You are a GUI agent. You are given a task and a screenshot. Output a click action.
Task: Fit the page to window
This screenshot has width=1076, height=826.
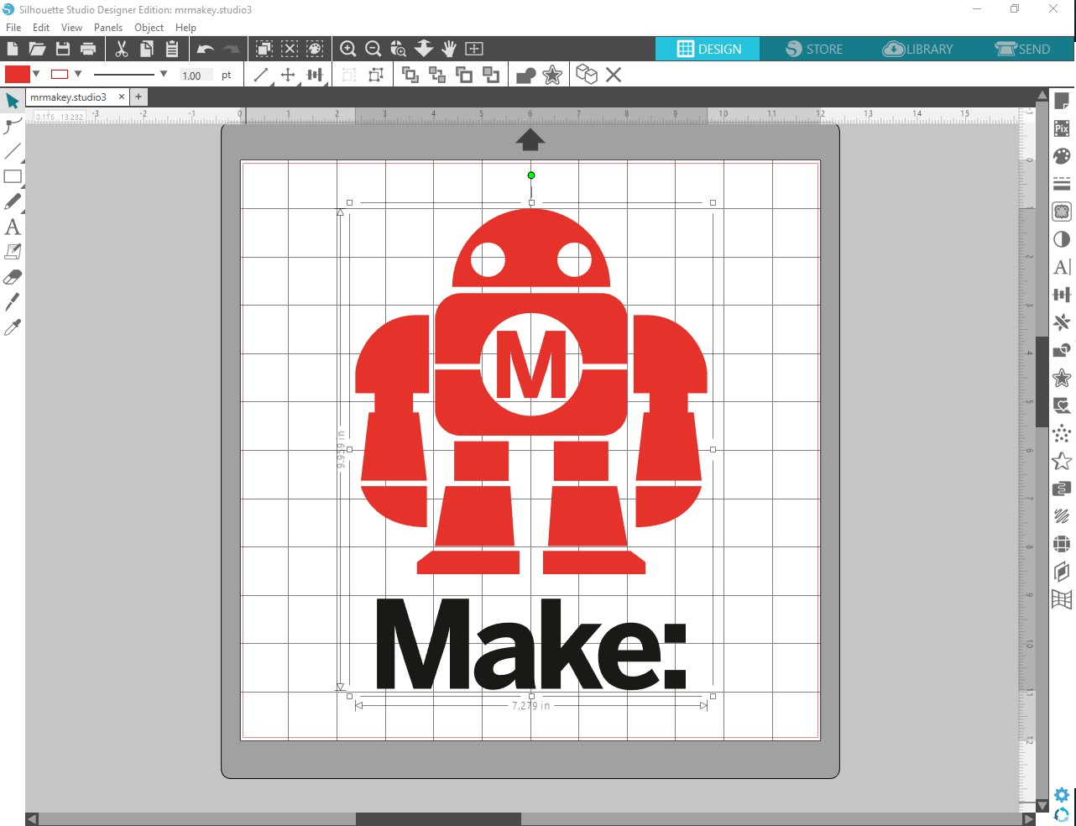(474, 49)
